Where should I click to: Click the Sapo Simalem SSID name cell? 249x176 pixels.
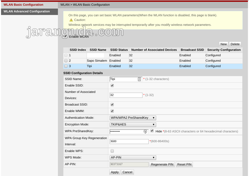(98, 61)
